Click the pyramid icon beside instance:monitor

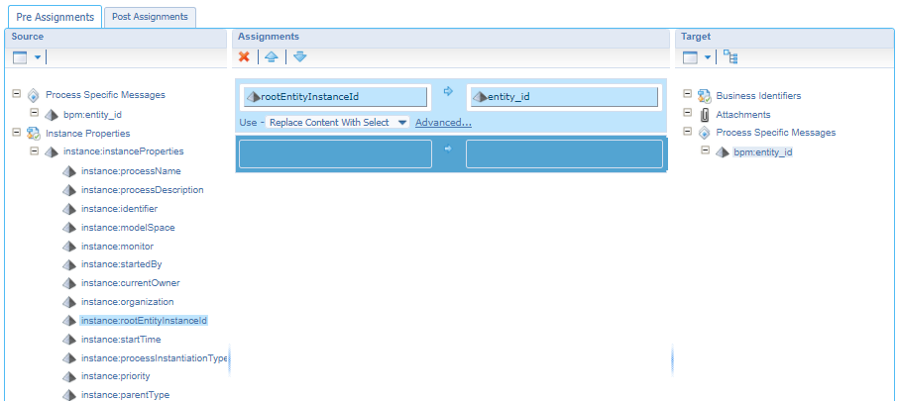tap(69, 247)
